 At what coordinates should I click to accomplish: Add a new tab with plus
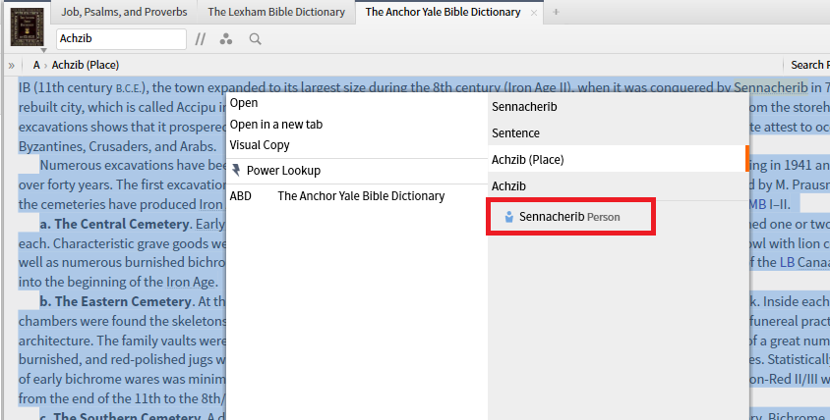(556, 12)
